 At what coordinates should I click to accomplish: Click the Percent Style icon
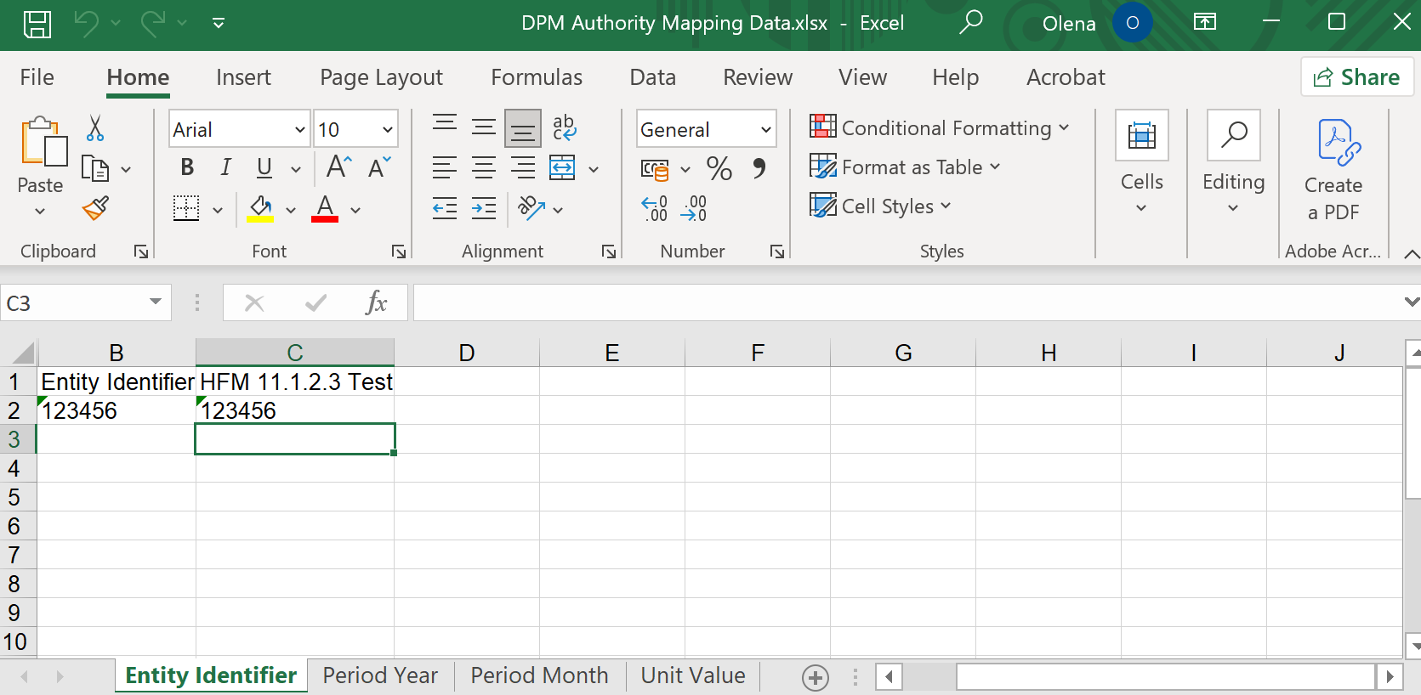(x=719, y=168)
